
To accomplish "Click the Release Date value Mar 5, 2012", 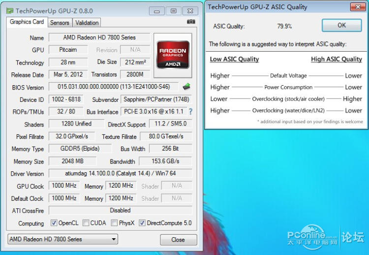I will (x=68, y=74).
